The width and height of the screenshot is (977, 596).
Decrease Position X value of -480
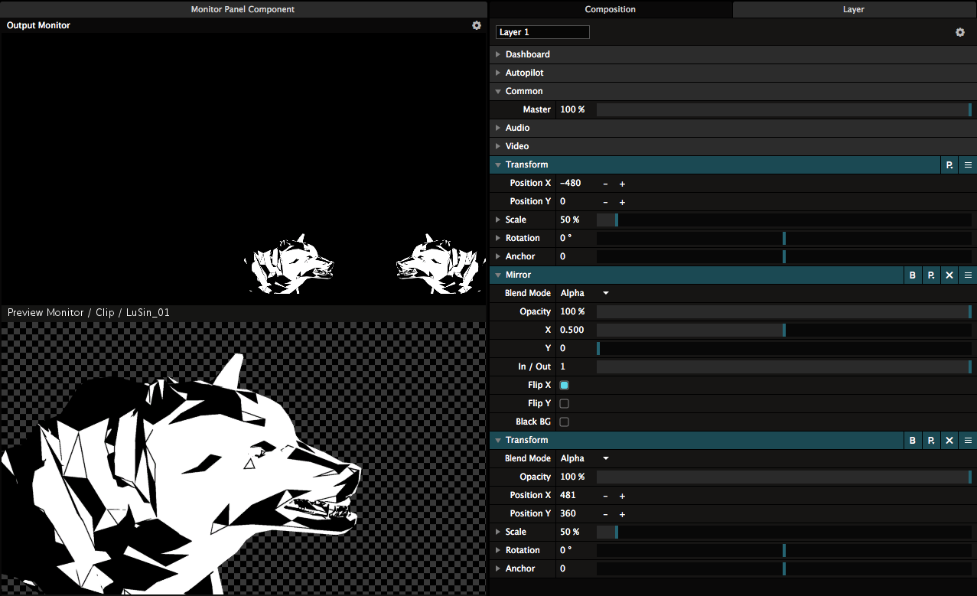click(x=605, y=184)
